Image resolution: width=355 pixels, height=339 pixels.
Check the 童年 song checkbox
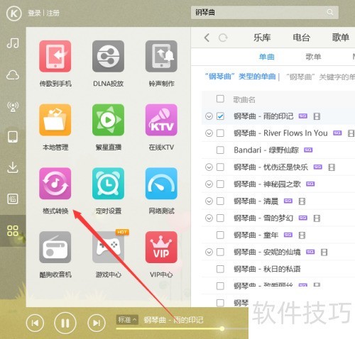[x=220, y=235]
